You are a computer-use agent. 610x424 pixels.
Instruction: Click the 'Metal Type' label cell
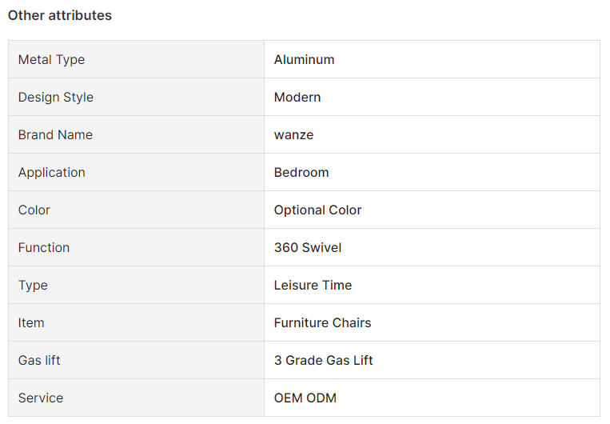(51, 60)
